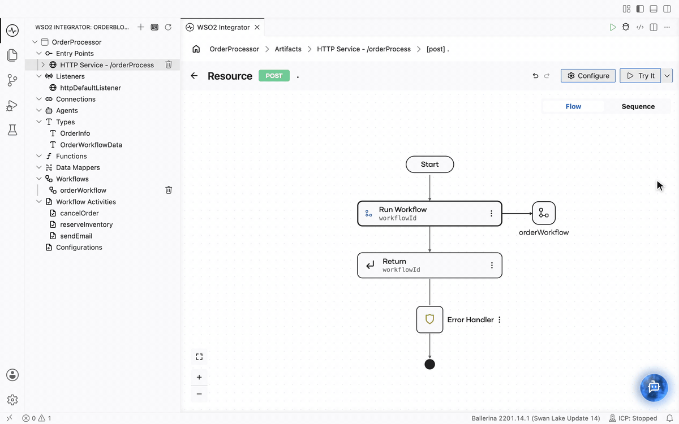This screenshot has width=679, height=424.
Task: Click the fit-to-screen icon on canvas
Action: coord(199,357)
